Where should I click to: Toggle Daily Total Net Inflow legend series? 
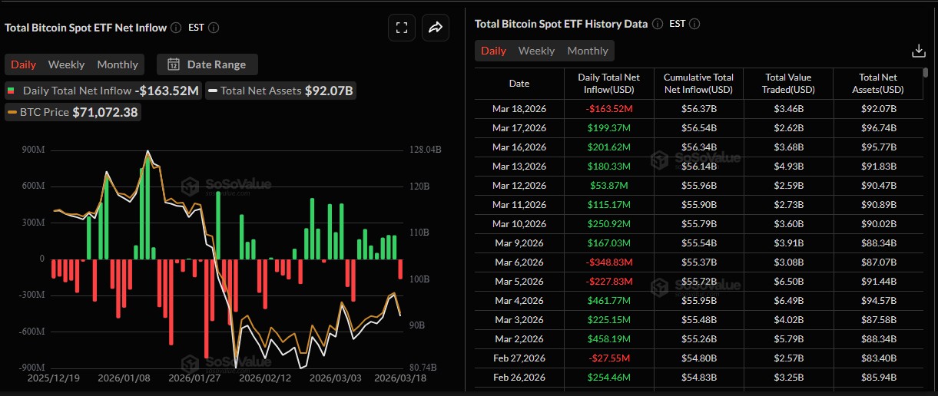(x=103, y=91)
